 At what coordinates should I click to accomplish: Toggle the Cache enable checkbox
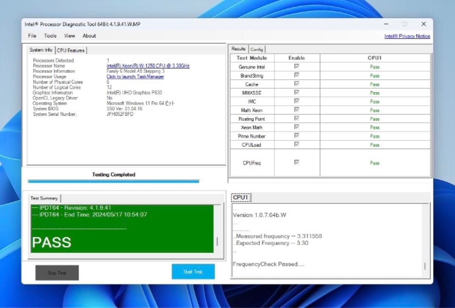tap(297, 84)
